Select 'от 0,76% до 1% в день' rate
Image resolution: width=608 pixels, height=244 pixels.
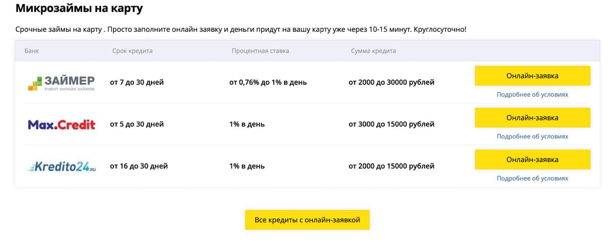(x=268, y=82)
